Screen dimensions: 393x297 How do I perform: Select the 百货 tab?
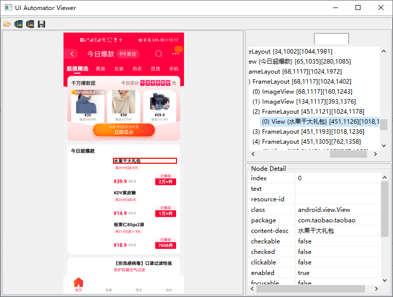pyautogui.click(x=155, y=69)
